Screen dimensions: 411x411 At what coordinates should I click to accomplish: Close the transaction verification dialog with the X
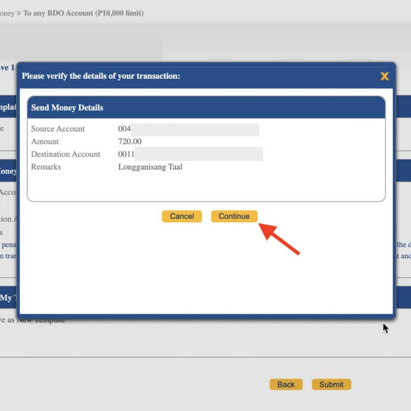point(384,76)
